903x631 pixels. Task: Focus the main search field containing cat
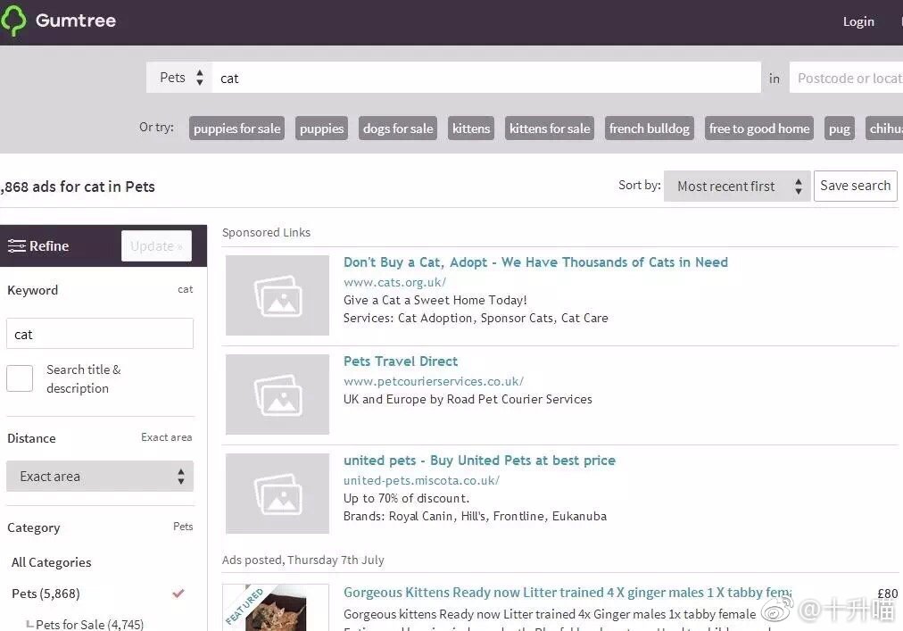pyautogui.click(x=486, y=78)
